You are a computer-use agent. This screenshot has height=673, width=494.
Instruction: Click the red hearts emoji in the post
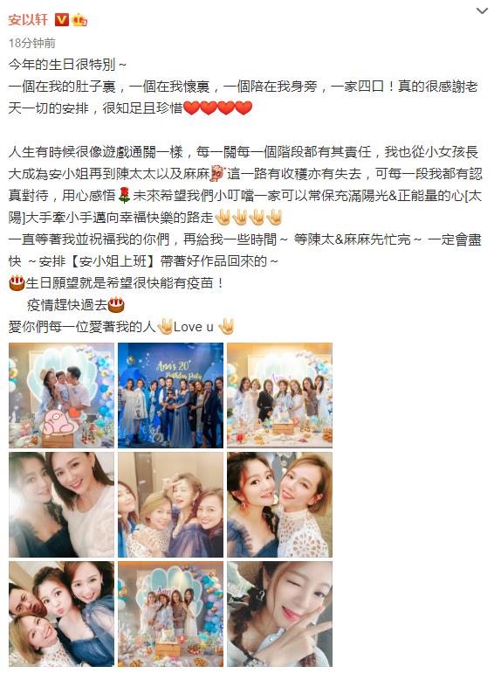217,108
